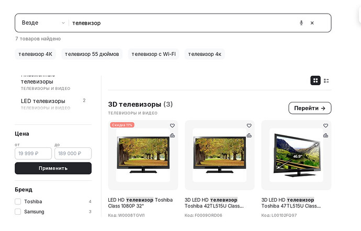The image size is (361, 231).
Task: Open the '3D LED HD телевизор Toshiba 47TL515U' title
Action: pos(291,203)
